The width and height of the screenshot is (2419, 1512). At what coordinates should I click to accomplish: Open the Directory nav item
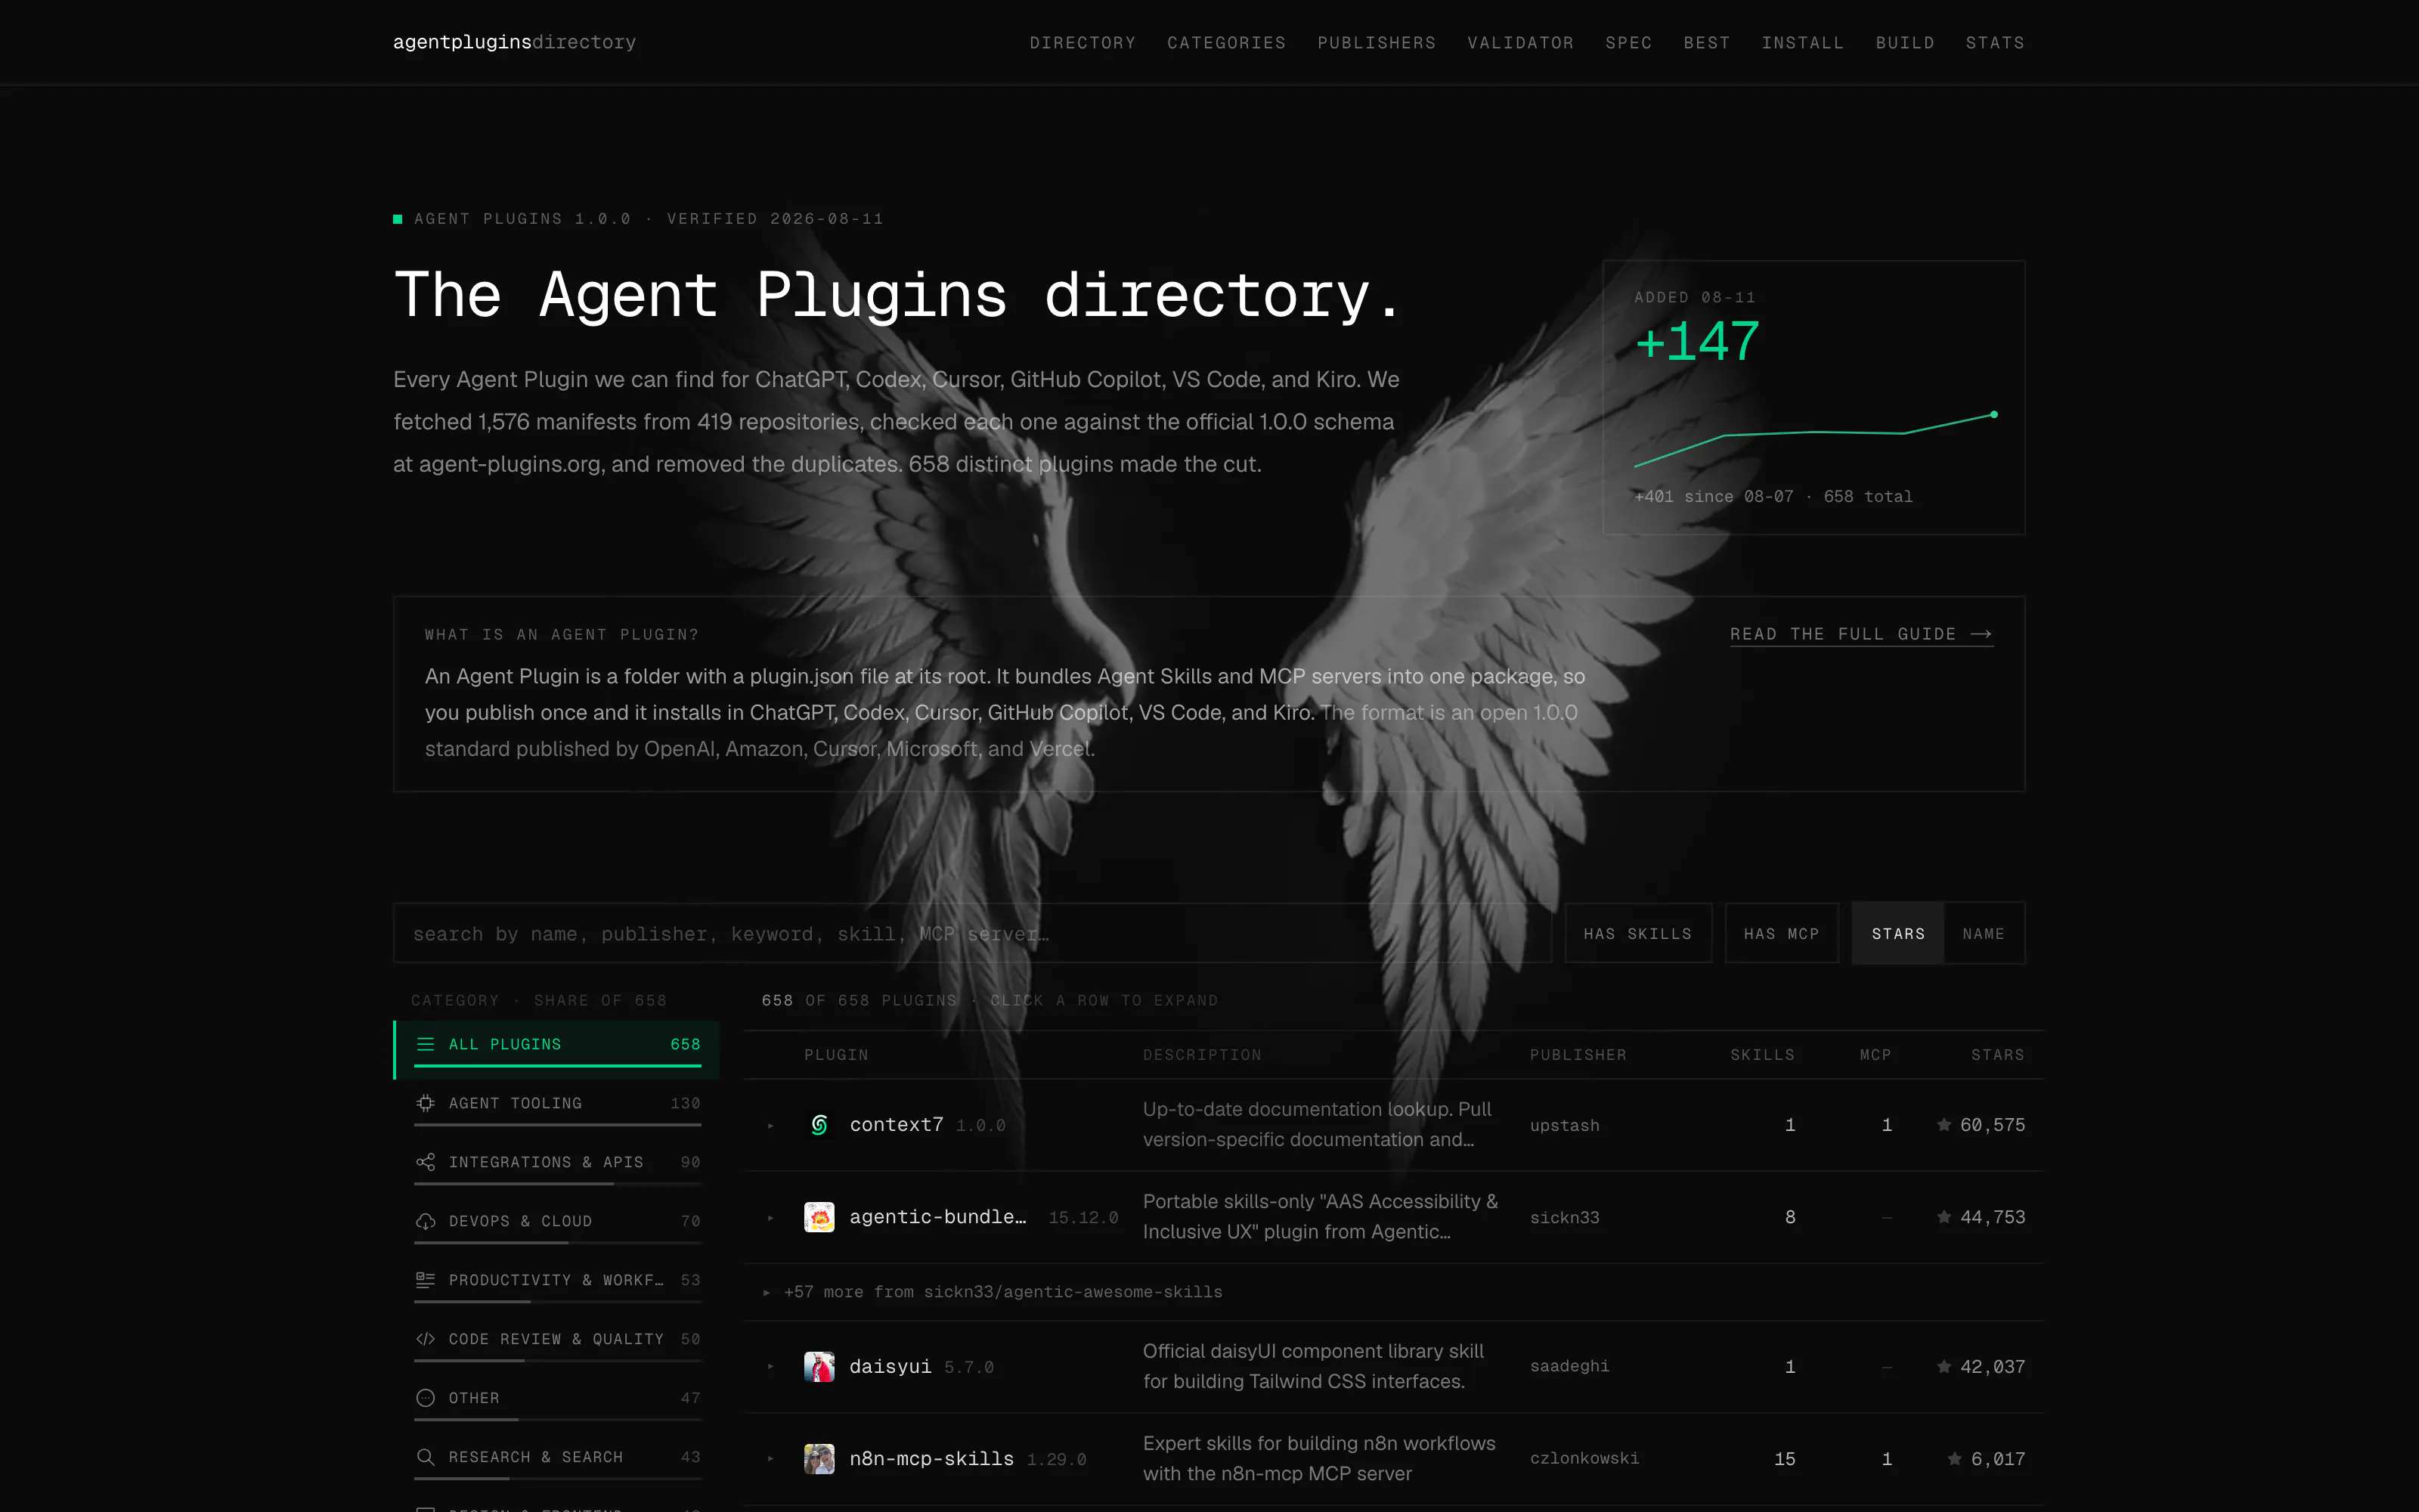[x=1083, y=43]
